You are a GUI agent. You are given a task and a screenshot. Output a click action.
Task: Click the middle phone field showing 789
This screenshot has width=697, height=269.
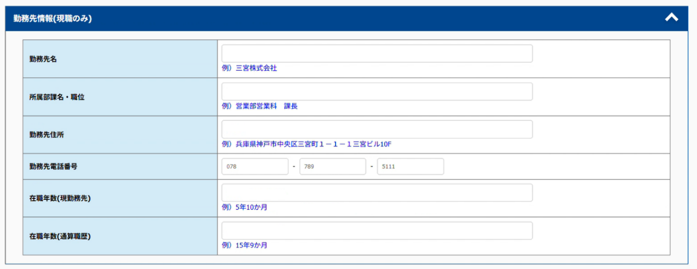pyautogui.click(x=333, y=166)
